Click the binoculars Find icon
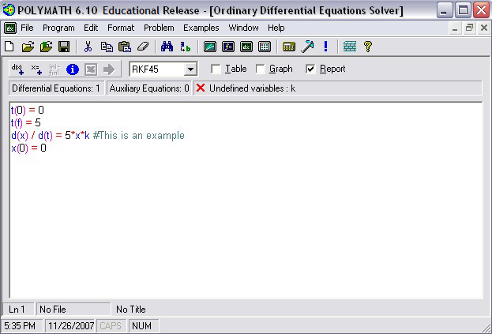Viewport: 492px width, 334px height. (x=167, y=47)
